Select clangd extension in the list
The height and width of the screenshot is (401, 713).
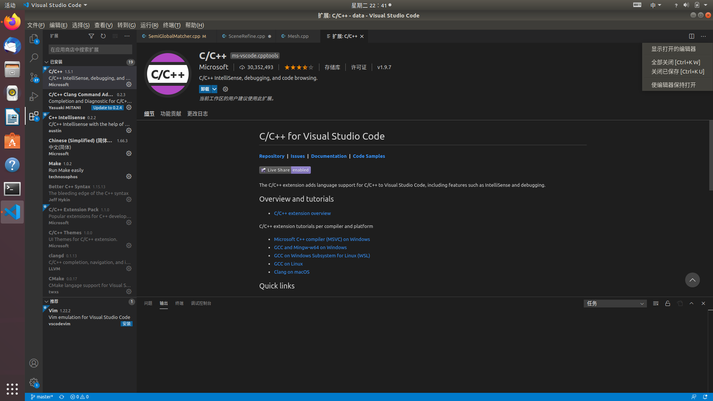(x=89, y=262)
